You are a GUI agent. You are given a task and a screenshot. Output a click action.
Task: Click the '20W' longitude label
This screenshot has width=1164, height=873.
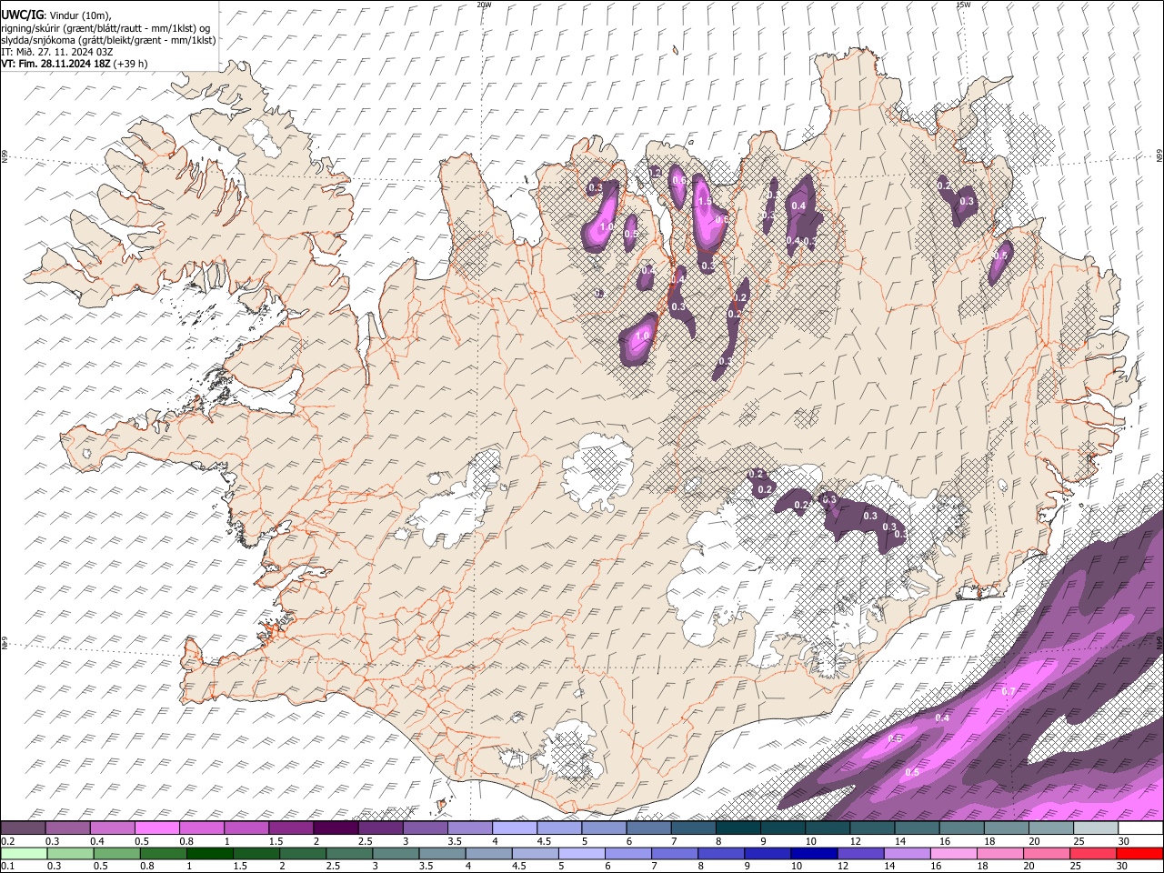tap(484, 5)
